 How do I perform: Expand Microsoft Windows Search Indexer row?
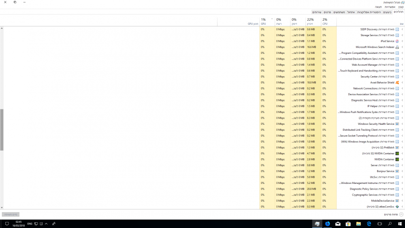coord(402,47)
